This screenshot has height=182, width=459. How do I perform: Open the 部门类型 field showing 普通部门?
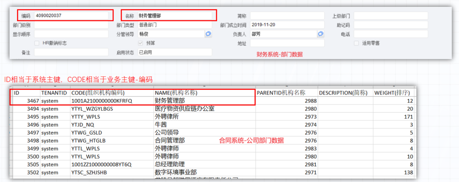[174, 25]
